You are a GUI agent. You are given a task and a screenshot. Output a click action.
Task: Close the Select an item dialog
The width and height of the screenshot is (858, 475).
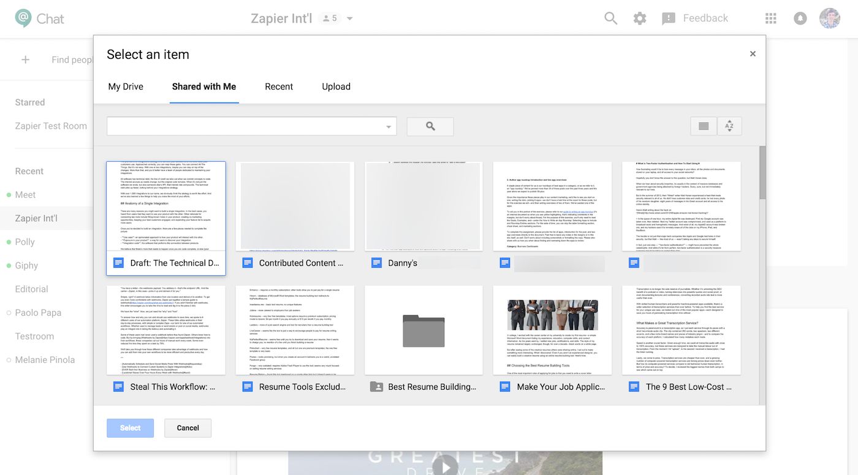click(x=753, y=54)
